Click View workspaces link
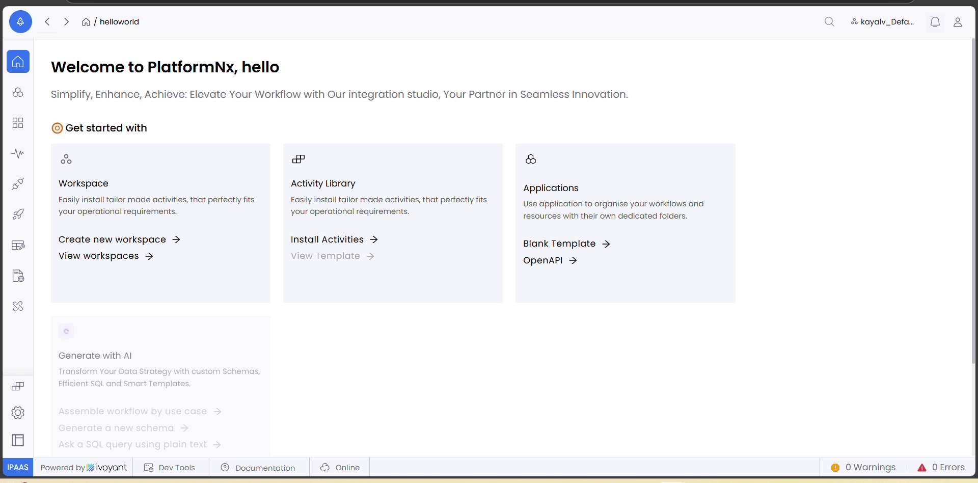 106,256
